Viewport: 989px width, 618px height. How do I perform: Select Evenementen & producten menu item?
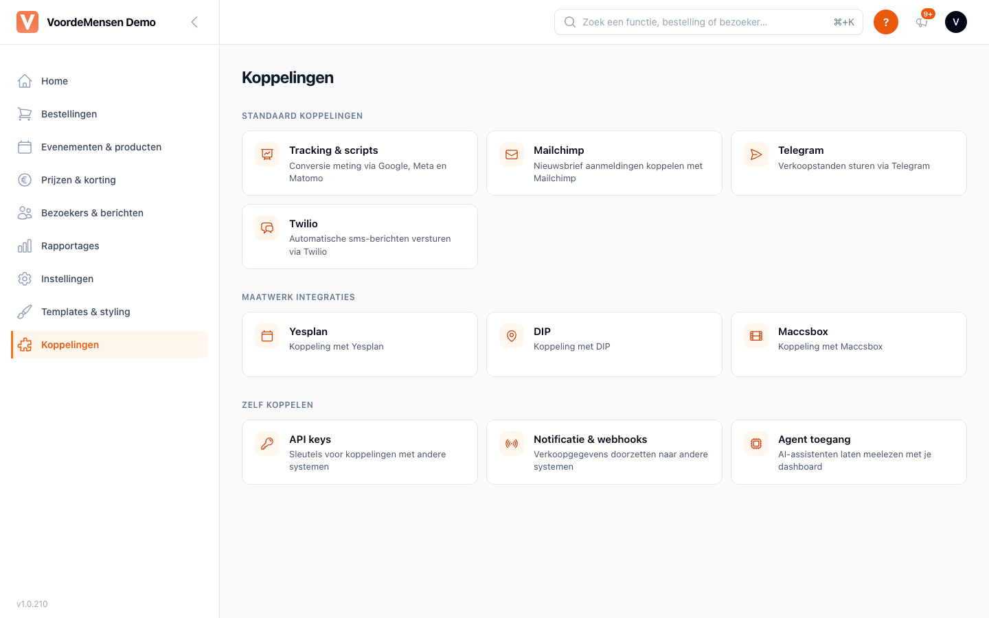click(110, 147)
